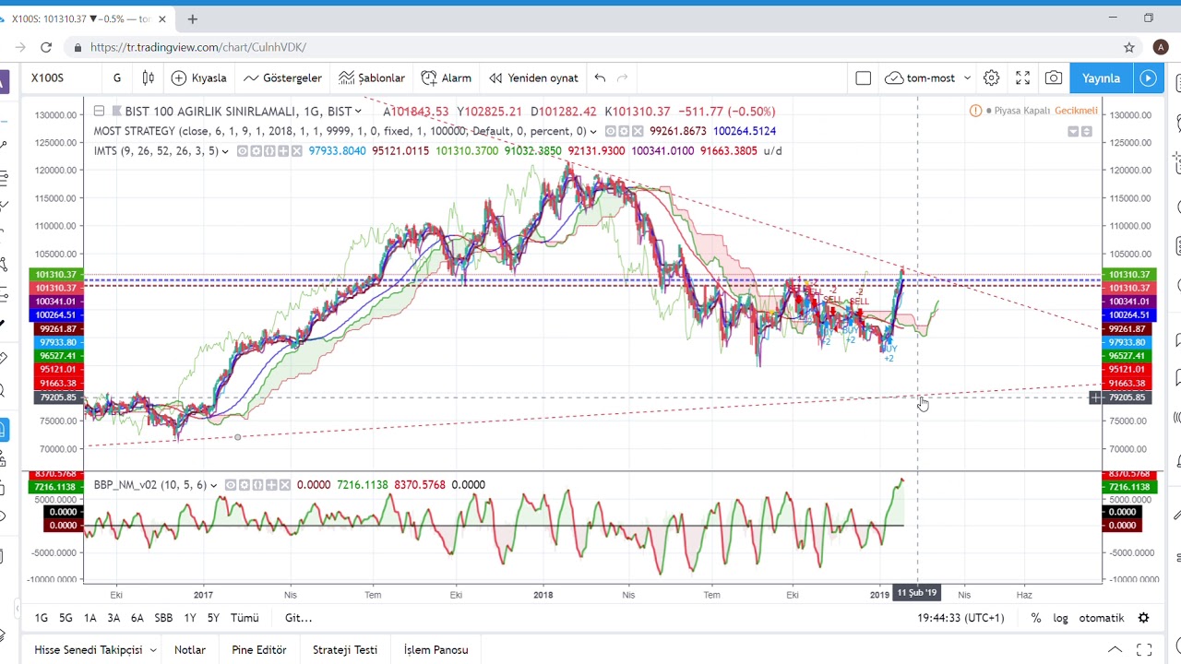Maximize the bottom panel

[x=1143, y=650]
